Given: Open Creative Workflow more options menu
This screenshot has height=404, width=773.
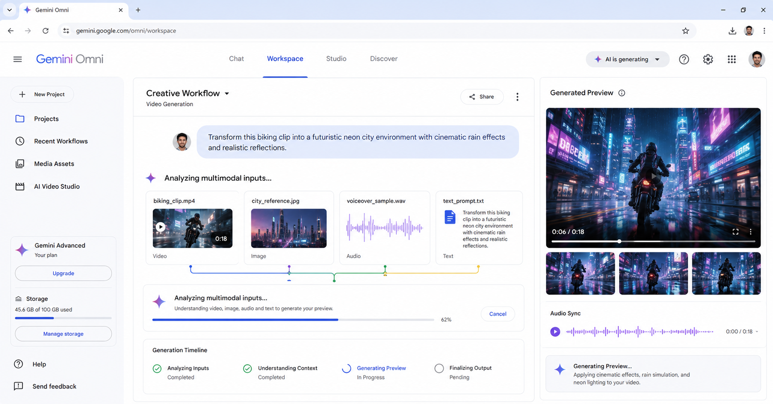Looking at the screenshot, I should point(517,97).
